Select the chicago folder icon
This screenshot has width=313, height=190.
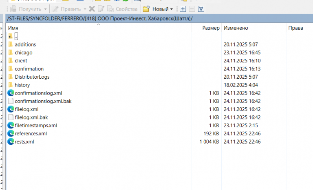pyautogui.click(x=11, y=52)
